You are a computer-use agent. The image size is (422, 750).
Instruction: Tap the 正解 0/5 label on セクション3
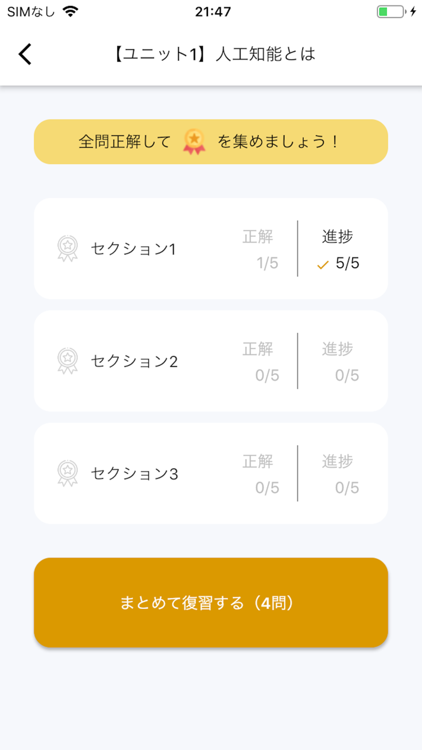coord(259,473)
